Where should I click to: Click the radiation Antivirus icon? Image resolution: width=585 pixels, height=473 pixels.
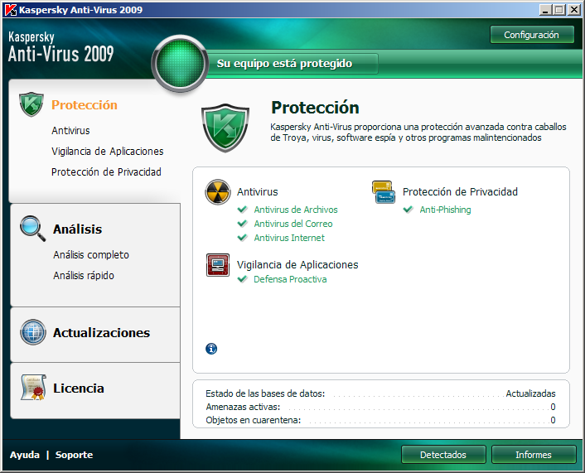(x=217, y=192)
